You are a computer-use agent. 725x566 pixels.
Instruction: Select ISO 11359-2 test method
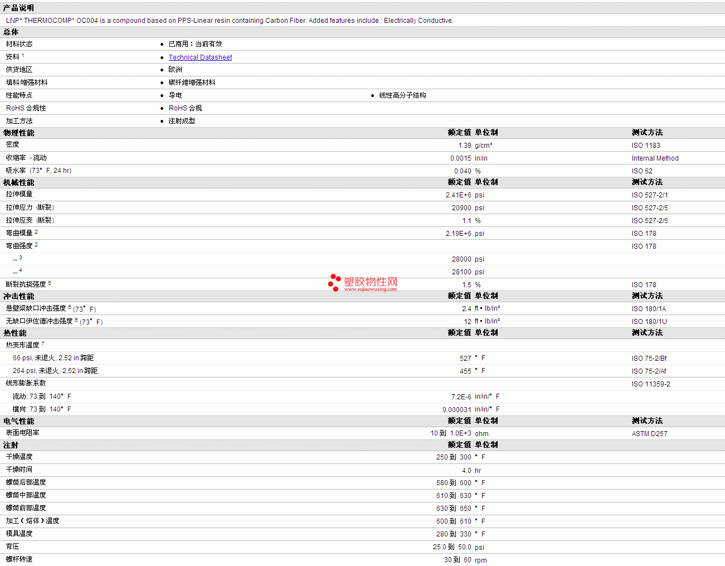pyautogui.click(x=651, y=384)
